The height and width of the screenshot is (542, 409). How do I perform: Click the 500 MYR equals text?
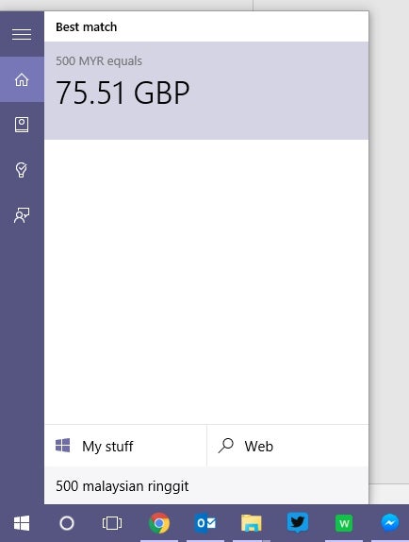pos(99,61)
